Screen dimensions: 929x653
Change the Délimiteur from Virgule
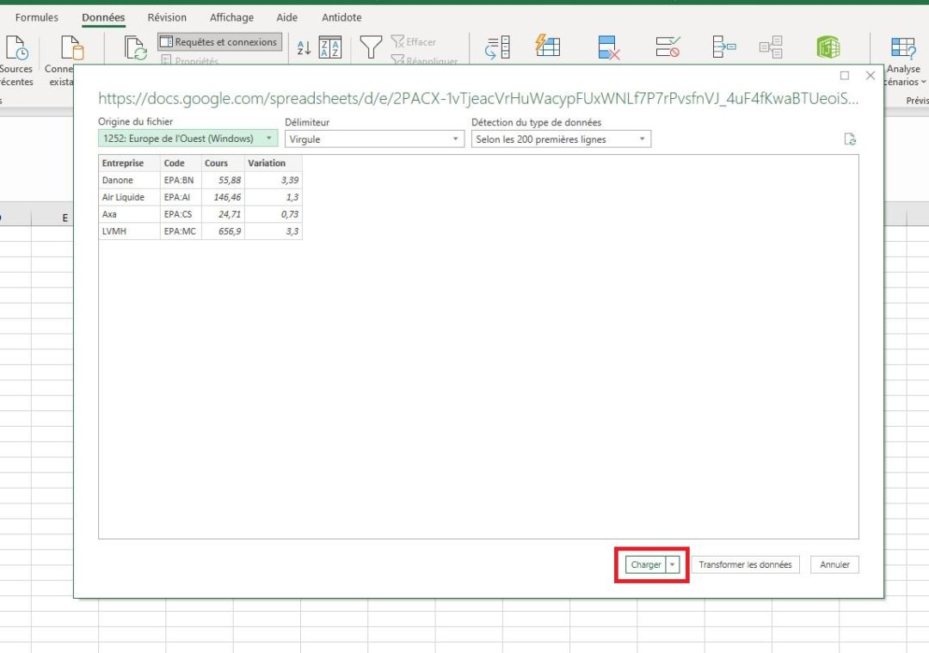[x=454, y=139]
